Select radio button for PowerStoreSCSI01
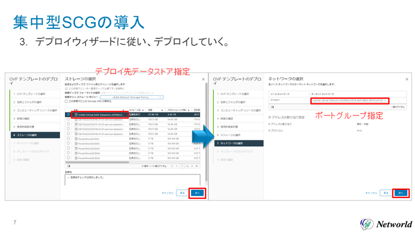The width and height of the screenshot is (415, 233). click(68, 138)
